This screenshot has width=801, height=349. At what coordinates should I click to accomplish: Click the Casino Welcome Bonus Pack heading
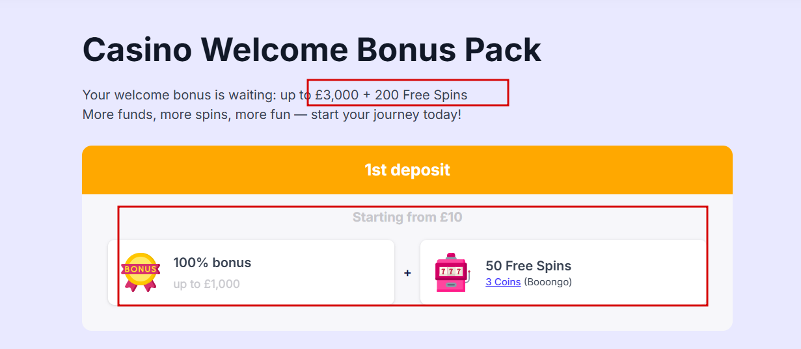tap(312, 49)
